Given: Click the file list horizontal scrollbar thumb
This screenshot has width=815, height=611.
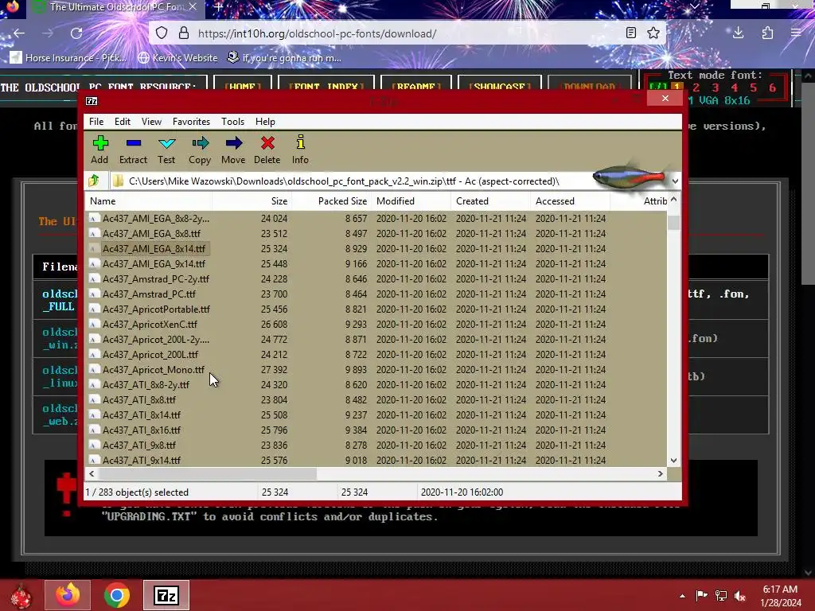Looking at the screenshot, I should click(x=207, y=474).
